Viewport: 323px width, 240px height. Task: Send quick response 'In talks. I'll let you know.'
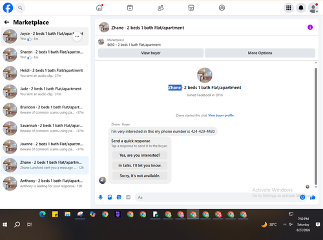tap(140, 165)
